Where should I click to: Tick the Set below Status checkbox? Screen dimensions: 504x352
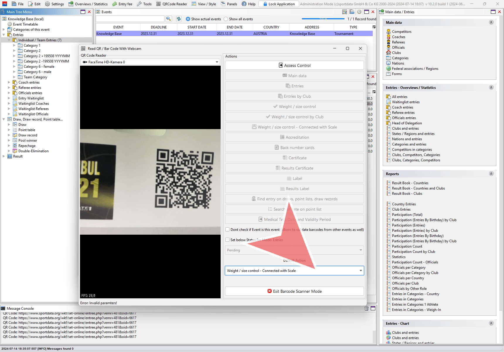click(227, 240)
